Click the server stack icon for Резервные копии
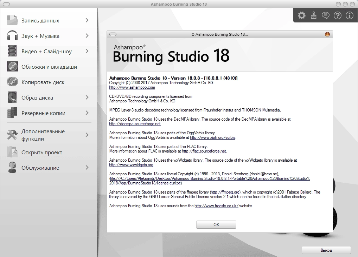 pos(12,113)
